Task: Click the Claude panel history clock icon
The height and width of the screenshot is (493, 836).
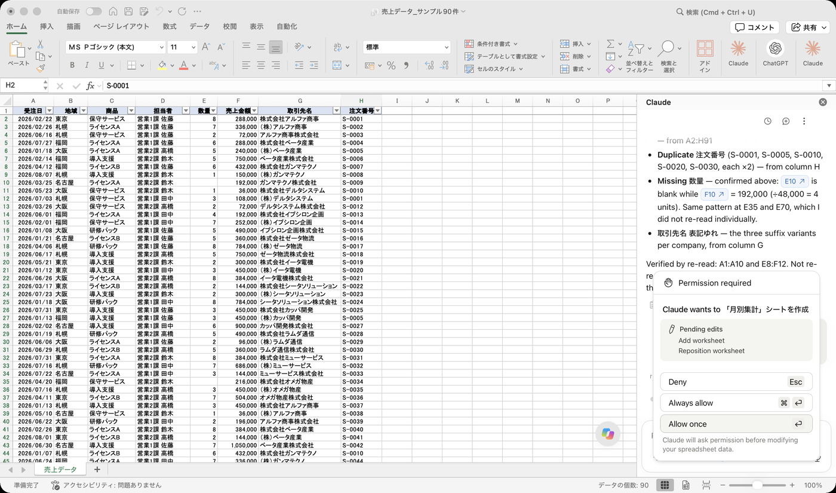Action: click(768, 121)
